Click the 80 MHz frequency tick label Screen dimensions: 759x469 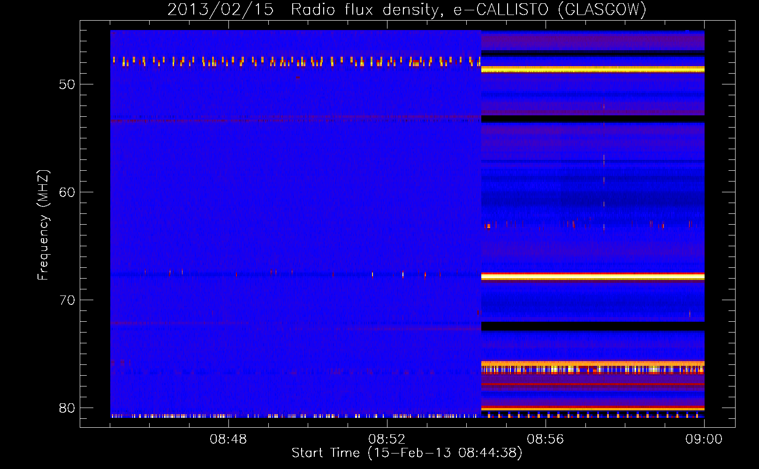[67, 408]
